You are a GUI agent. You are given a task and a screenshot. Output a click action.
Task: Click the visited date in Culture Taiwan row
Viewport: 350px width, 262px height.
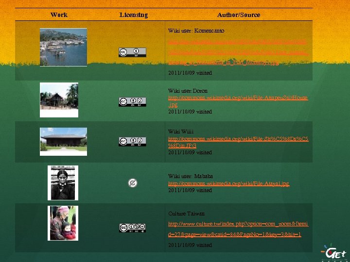190,245
